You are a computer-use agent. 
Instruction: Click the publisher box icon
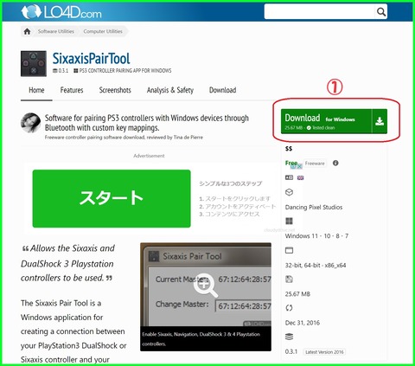(x=289, y=192)
